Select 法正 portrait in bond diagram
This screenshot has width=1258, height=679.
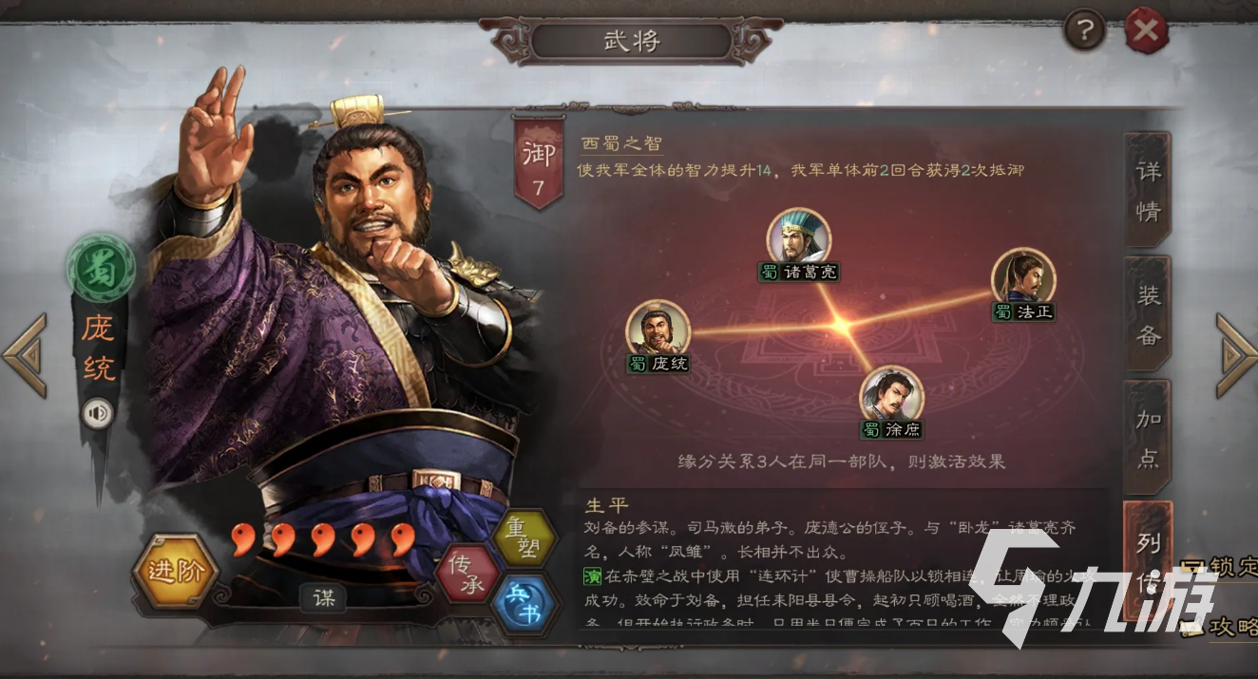[1023, 276]
